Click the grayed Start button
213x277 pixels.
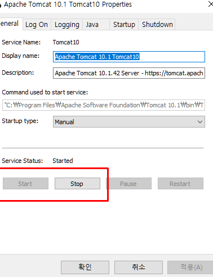tap(25, 184)
